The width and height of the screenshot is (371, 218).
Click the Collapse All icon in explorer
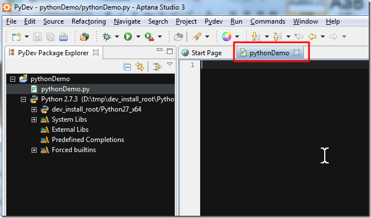point(127,67)
